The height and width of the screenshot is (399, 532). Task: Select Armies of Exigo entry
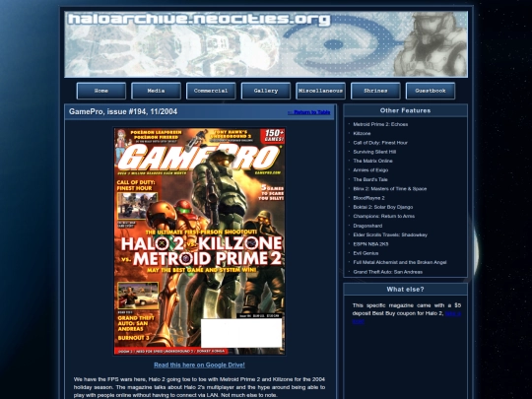[x=370, y=170]
